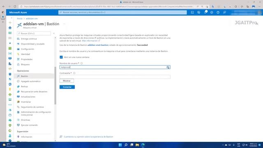Click the Home icon in the left rail
263x148 pixels.
[10, 28]
